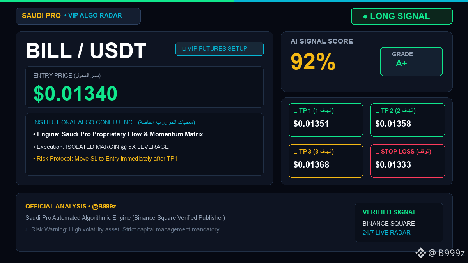Select the VIP FUTURES SETUP badge
Image resolution: width=468 pixels, height=263 pixels.
pyautogui.click(x=220, y=49)
